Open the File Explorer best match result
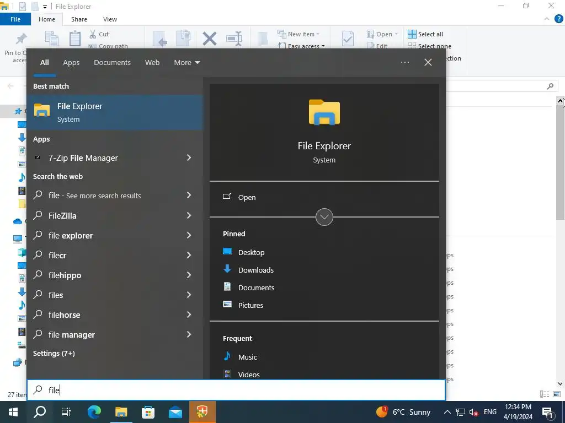The image size is (565, 423). click(x=115, y=112)
